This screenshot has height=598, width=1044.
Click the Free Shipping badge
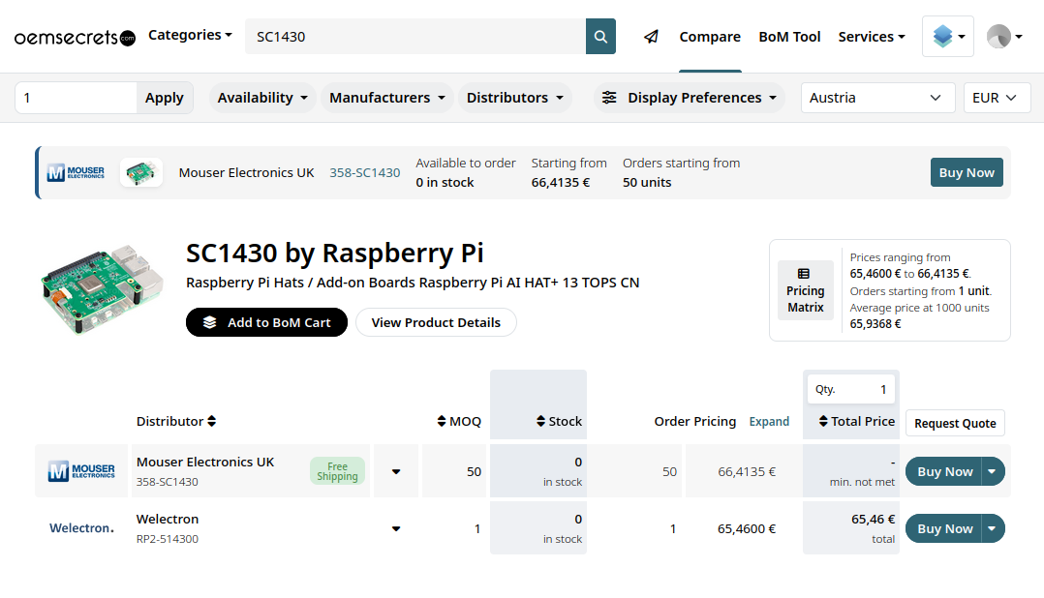(x=338, y=471)
